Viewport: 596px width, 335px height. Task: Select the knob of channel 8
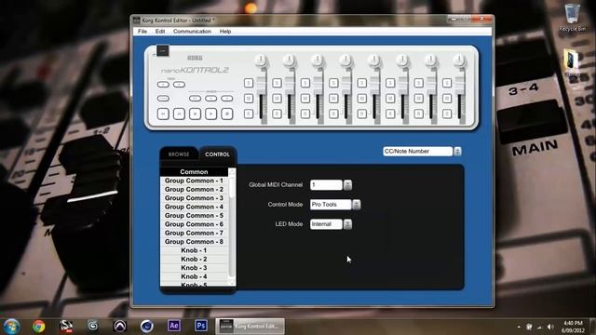point(459,60)
